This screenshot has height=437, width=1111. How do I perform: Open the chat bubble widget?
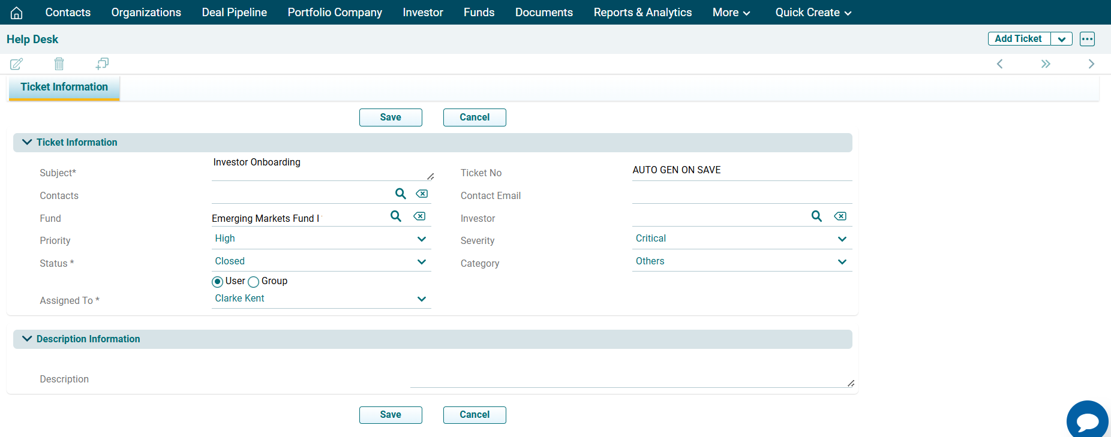click(1087, 421)
